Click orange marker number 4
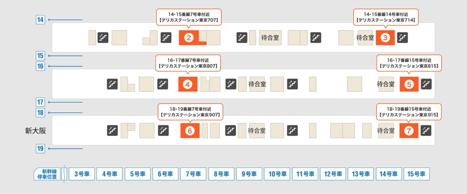The width and height of the screenshot is (467, 194). coord(188,84)
